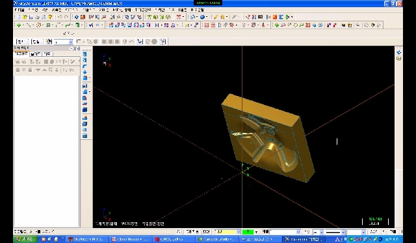Click the Camtasia Studio taskbar button
Image resolution: width=416 pixels, height=243 pixels.
[216, 239]
